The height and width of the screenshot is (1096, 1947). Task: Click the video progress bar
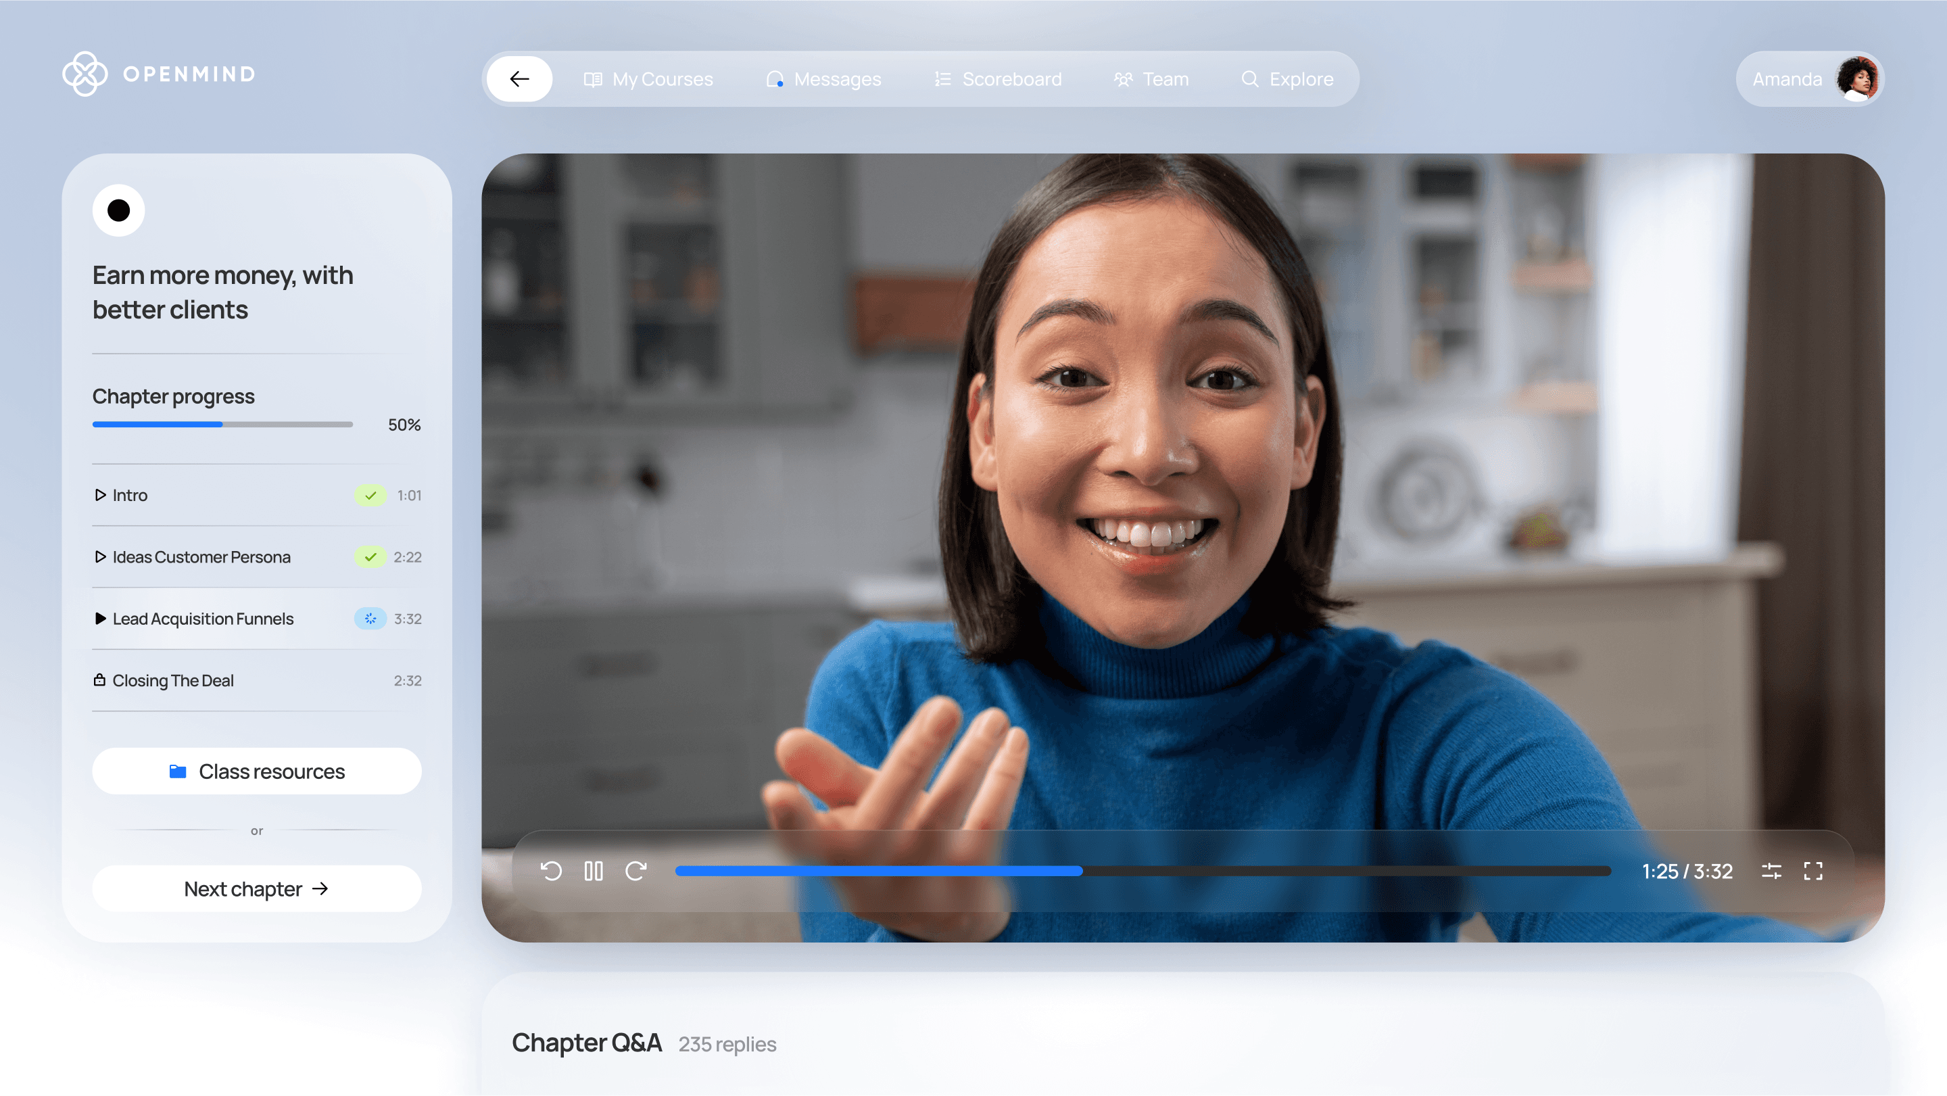[x=1141, y=871]
